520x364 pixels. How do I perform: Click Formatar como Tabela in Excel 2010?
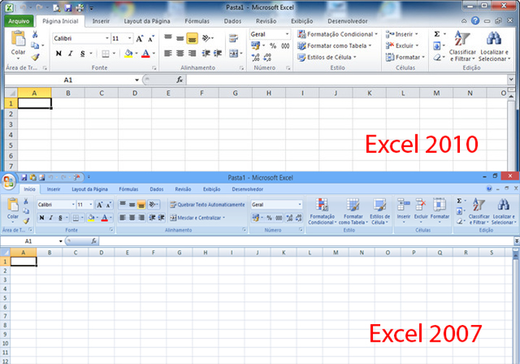335,46
